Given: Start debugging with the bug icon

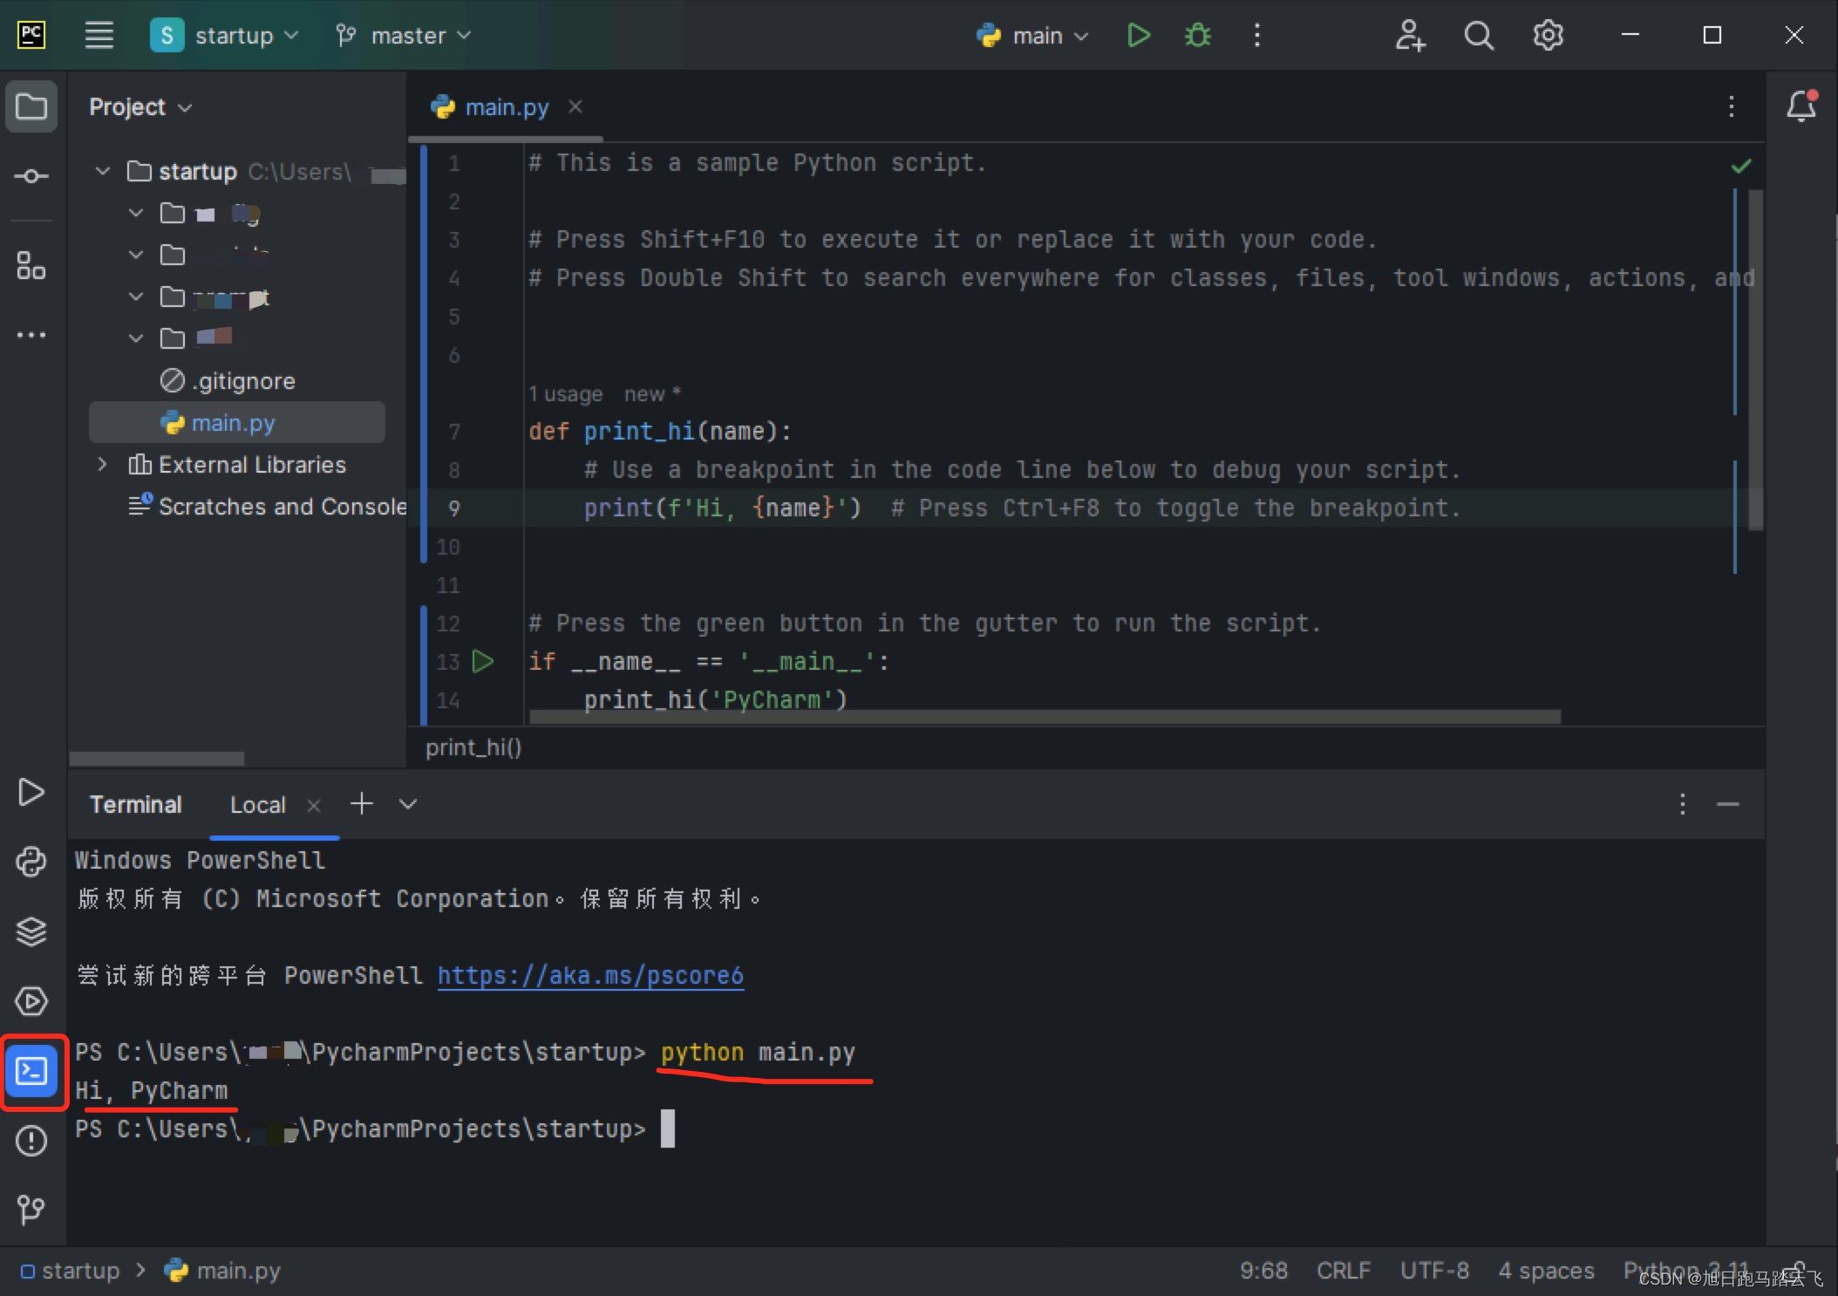Looking at the screenshot, I should [1197, 36].
